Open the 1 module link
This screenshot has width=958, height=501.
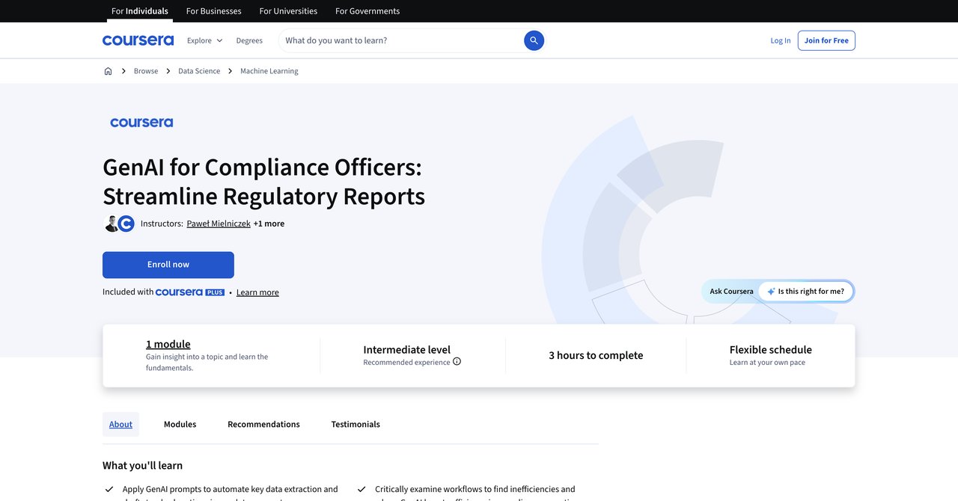click(x=168, y=344)
